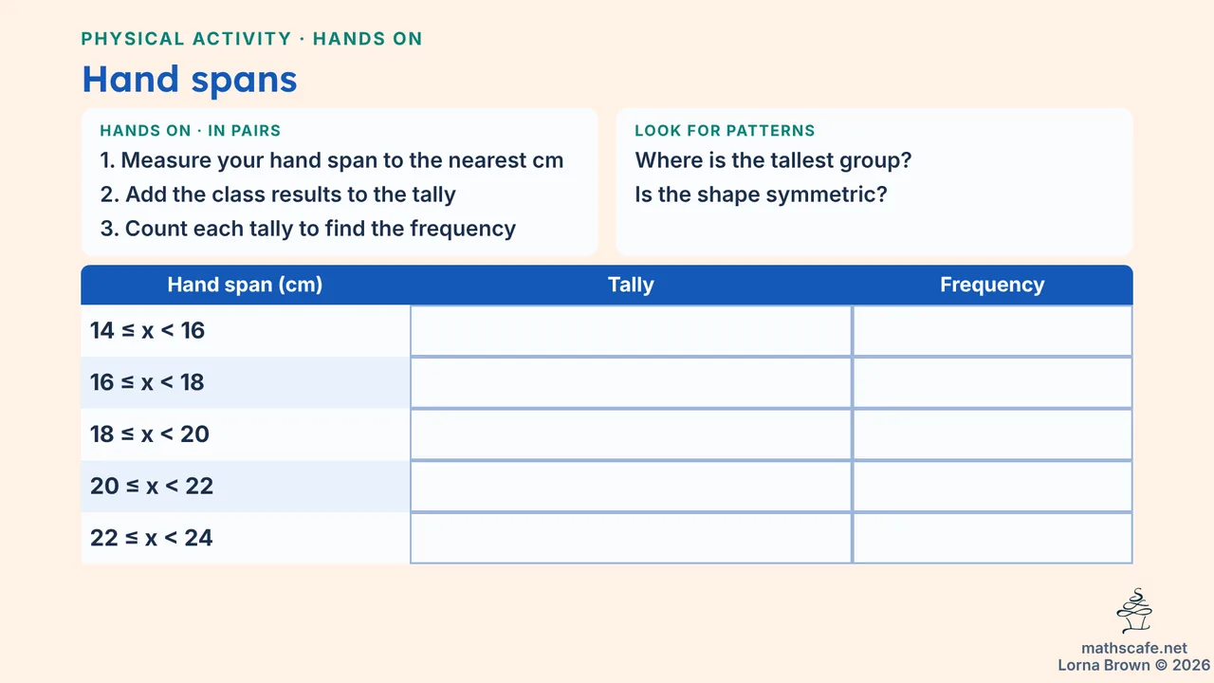Select the Hand spans title heading
Screen dimensions: 1214x683
pyautogui.click(x=190, y=79)
